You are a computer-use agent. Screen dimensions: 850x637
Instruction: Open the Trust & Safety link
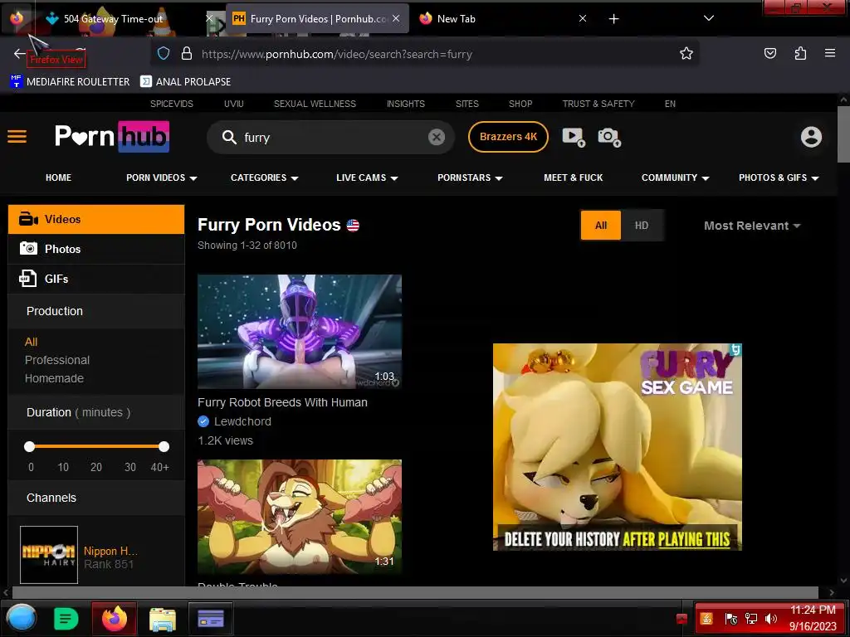click(598, 104)
